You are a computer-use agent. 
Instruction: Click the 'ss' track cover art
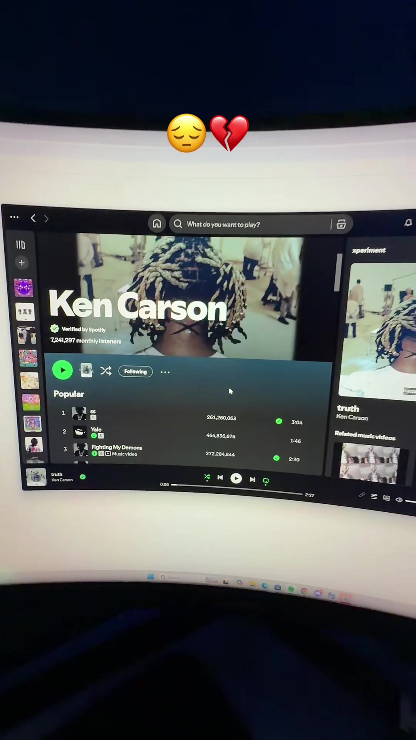79,414
